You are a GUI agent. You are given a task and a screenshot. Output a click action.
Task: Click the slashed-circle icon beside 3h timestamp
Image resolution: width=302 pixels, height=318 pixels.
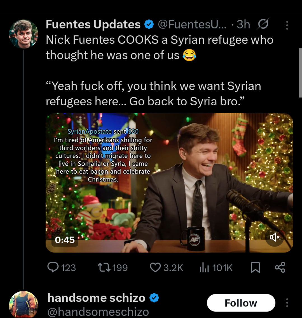[x=263, y=24]
